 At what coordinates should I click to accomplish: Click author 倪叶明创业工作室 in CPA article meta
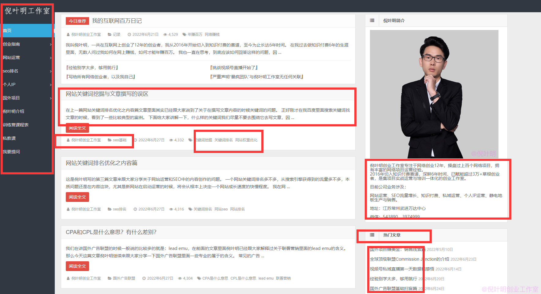pyautogui.click(x=86, y=278)
